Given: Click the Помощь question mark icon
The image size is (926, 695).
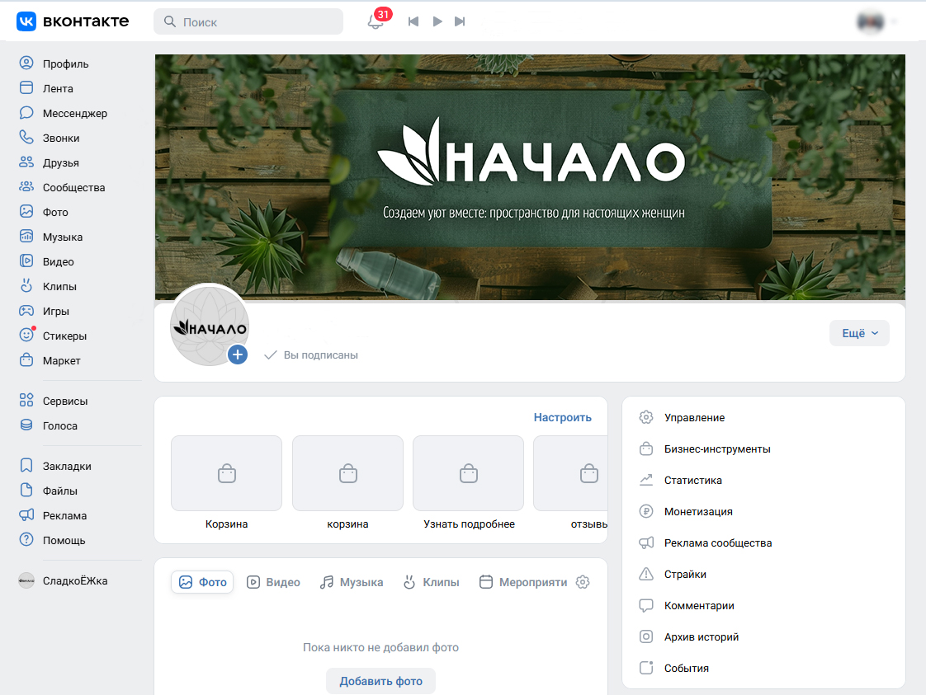Looking at the screenshot, I should [x=26, y=540].
